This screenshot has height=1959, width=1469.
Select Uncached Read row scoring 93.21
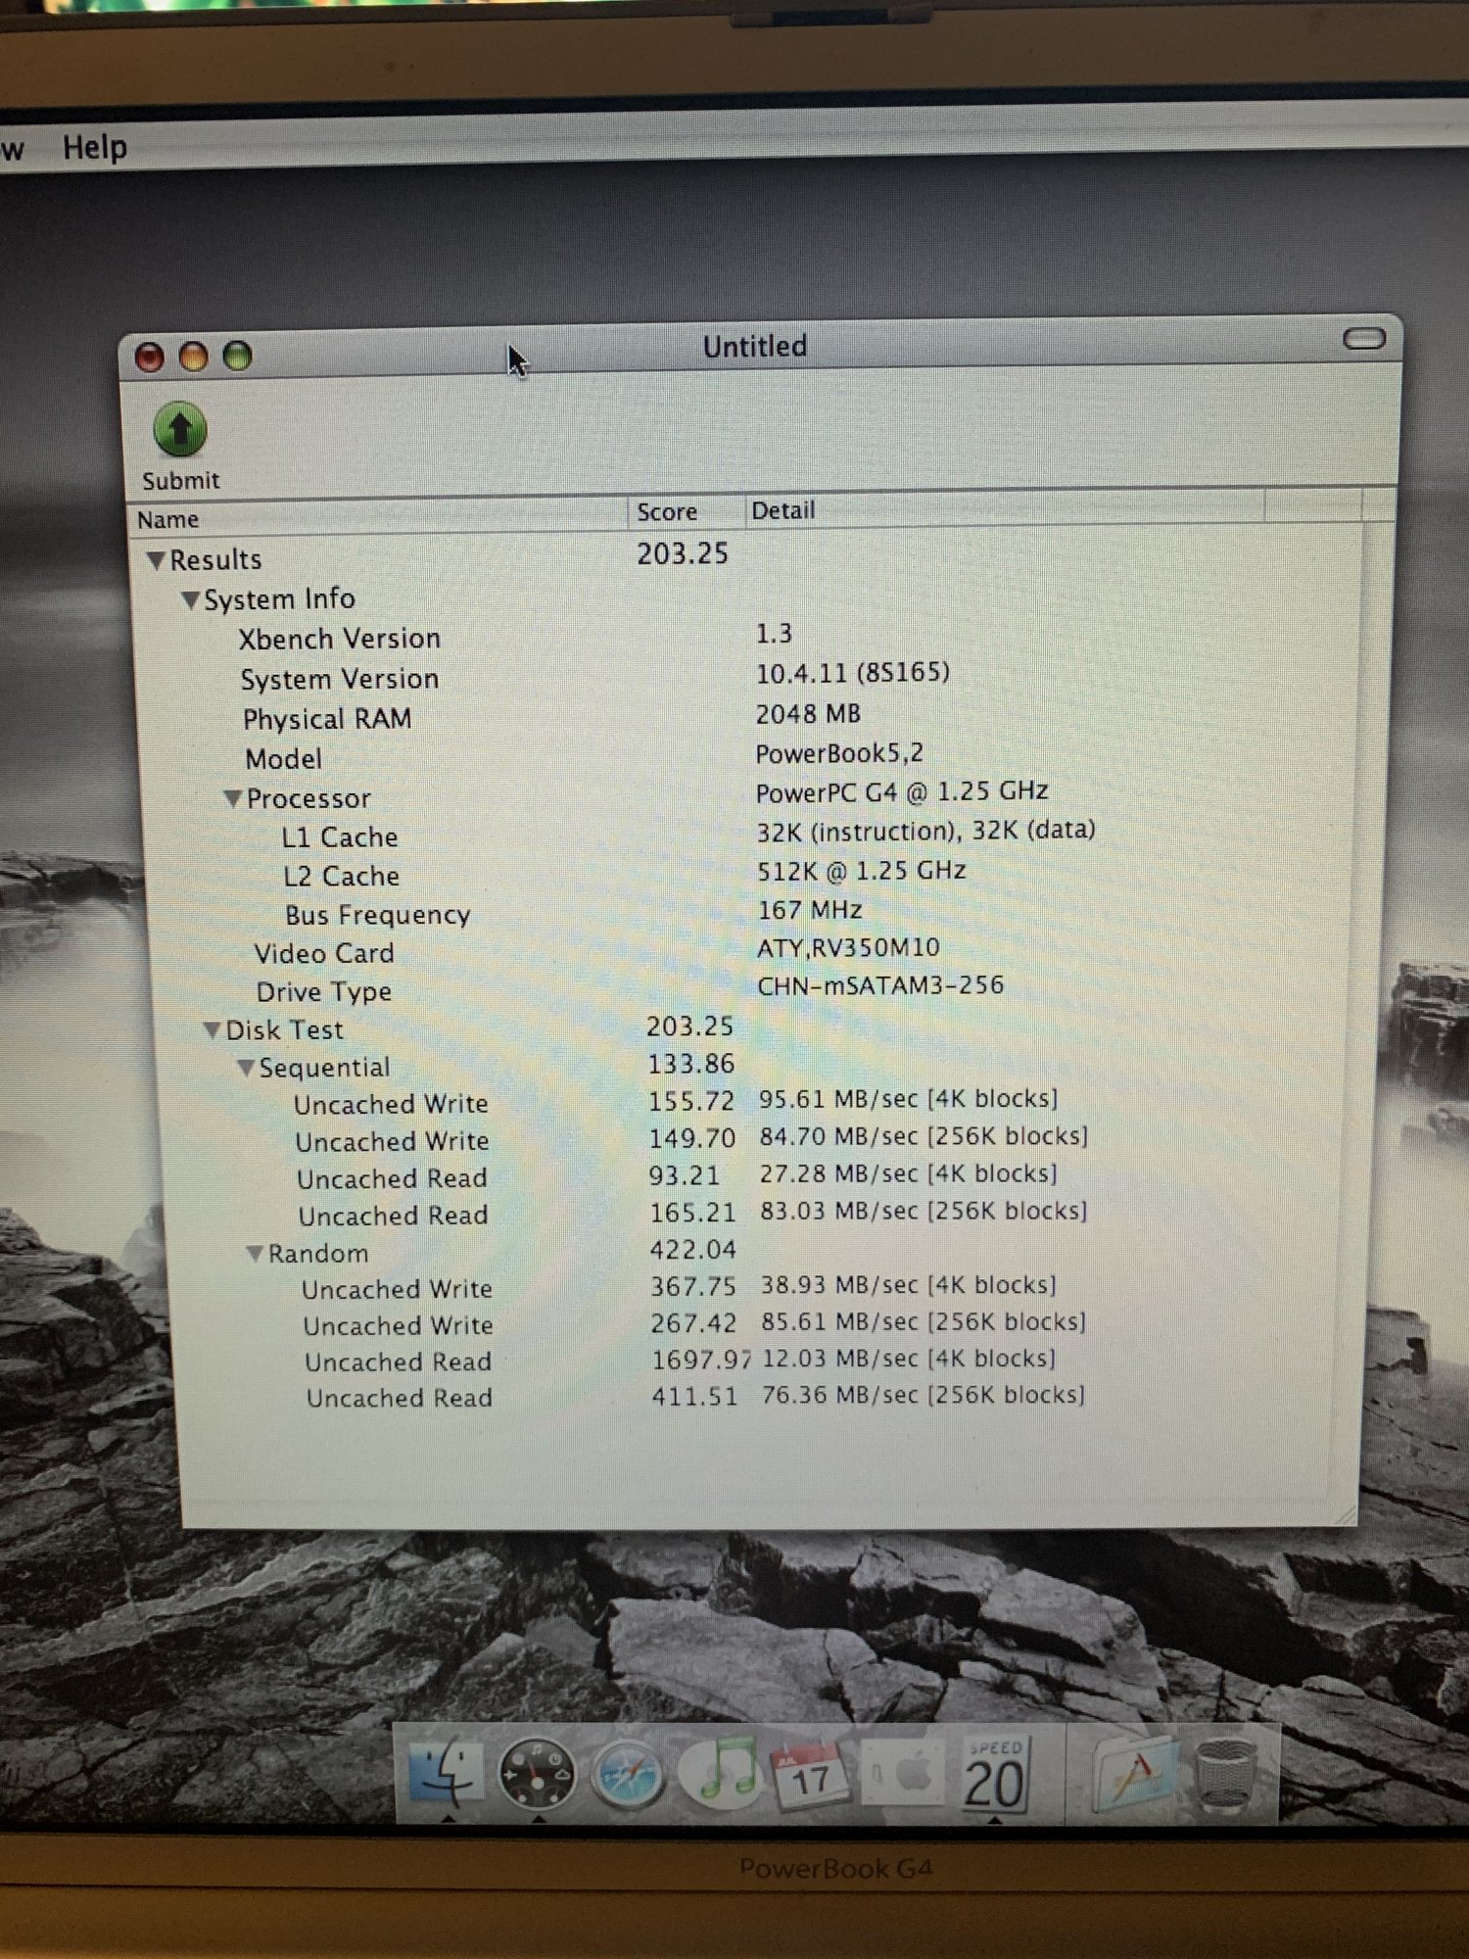tap(754, 1177)
